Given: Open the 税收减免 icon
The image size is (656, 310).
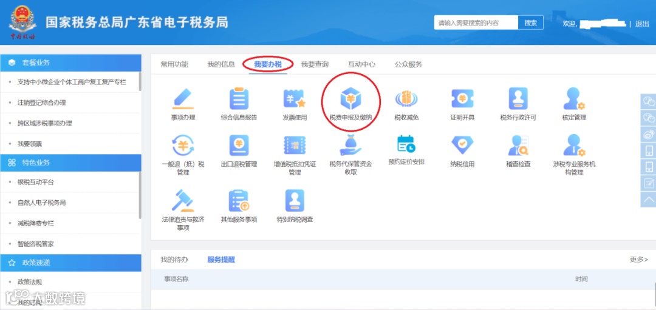Looking at the screenshot, I should [x=406, y=99].
